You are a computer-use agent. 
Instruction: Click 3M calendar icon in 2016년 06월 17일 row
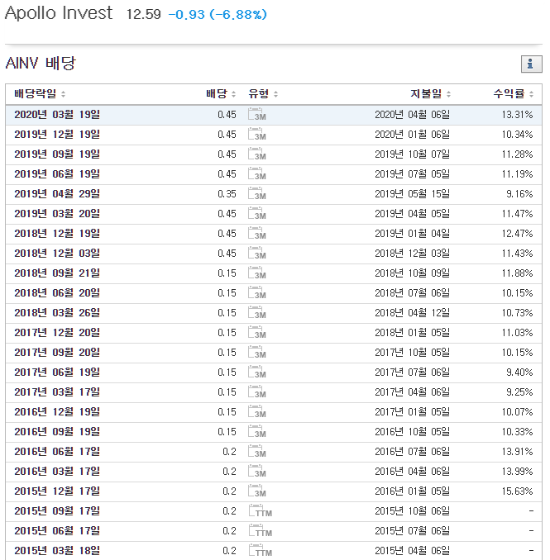pos(257,452)
